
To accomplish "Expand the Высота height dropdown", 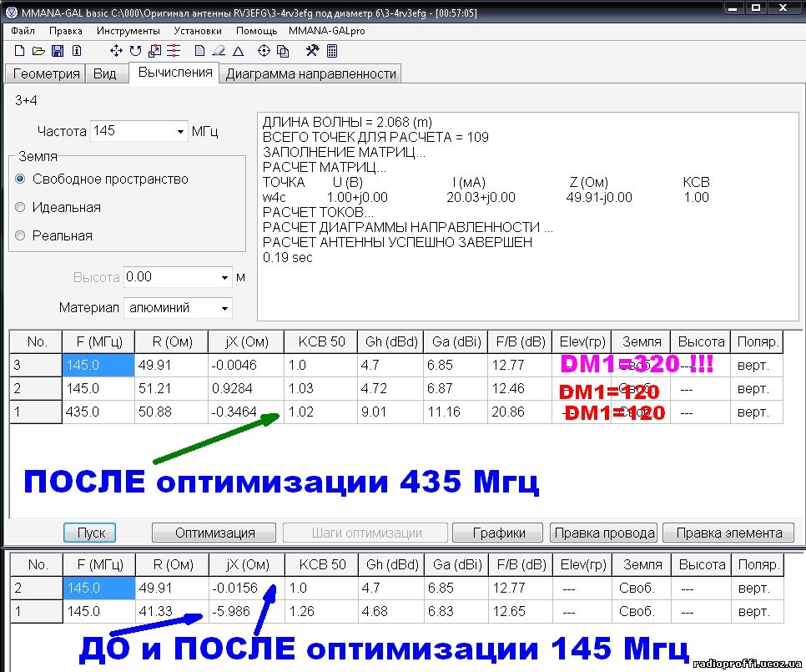I will 224,278.
